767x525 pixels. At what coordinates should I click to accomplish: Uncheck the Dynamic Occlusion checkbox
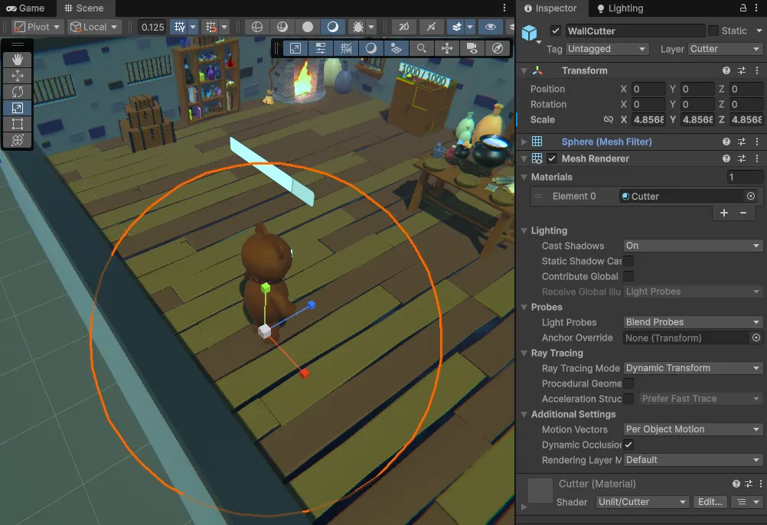point(628,445)
